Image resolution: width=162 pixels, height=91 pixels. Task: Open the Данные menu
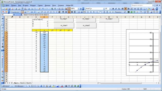click(48, 5)
